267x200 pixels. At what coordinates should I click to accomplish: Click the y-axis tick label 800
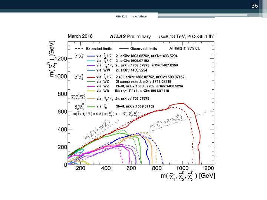click(x=62, y=94)
